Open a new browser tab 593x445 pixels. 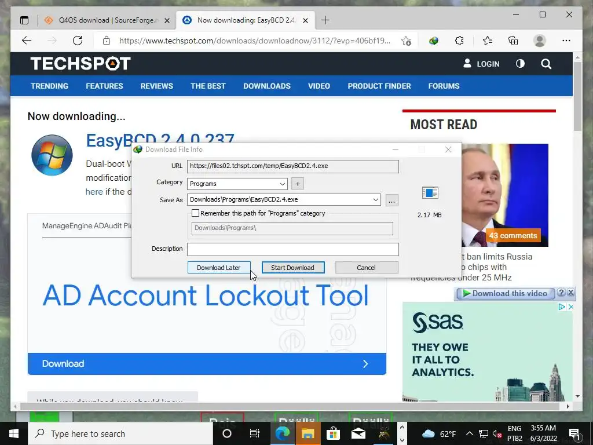(325, 20)
